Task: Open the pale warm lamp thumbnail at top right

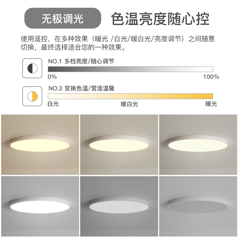Action: point(198,145)
